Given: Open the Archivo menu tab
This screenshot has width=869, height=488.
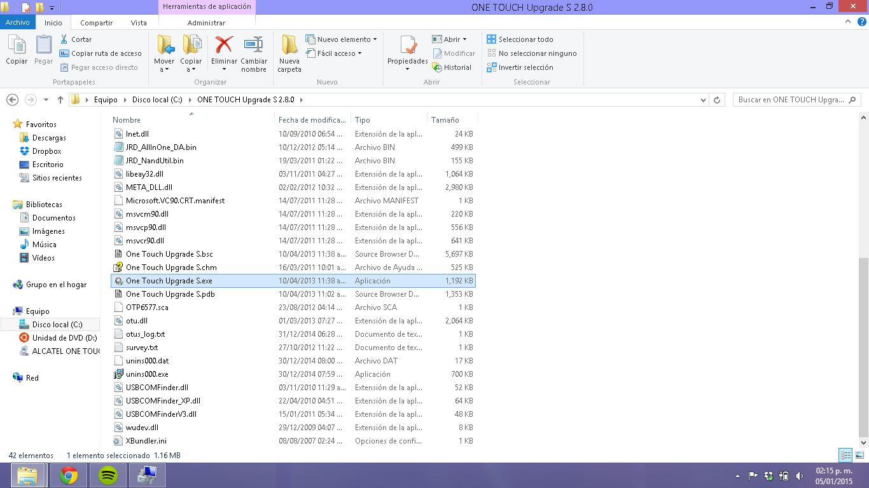Looking at the screenshot, I should (18, 22).
